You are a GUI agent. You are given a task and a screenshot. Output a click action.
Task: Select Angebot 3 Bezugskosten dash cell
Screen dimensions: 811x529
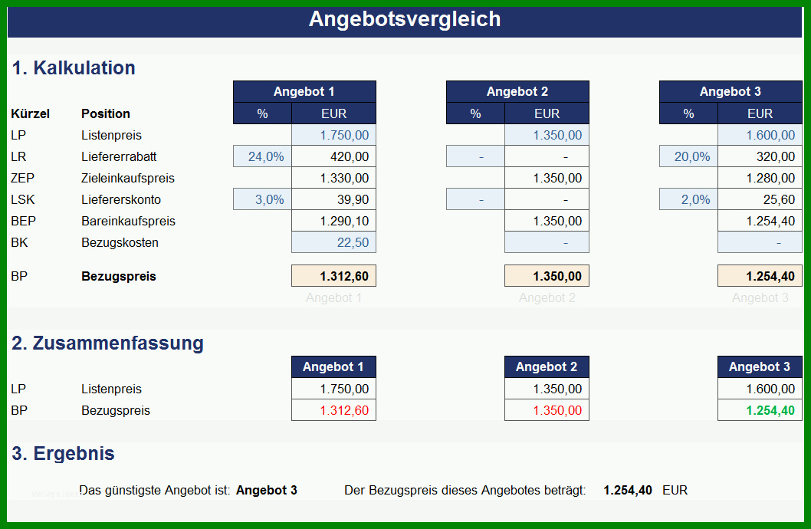[x=760, y=242]
